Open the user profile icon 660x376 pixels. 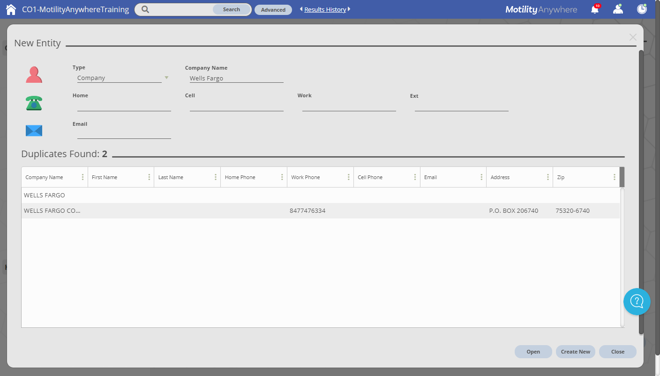[x=618, y=9]
